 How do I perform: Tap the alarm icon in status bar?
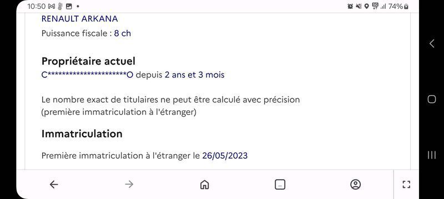[x=350, y=6]
